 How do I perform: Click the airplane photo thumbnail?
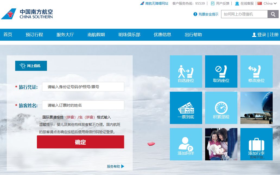[x=256, y=108]
